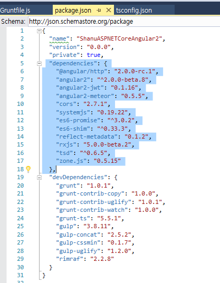
Task: Click the "reflect-metadata" key on line 14
Action: [87, 136]
